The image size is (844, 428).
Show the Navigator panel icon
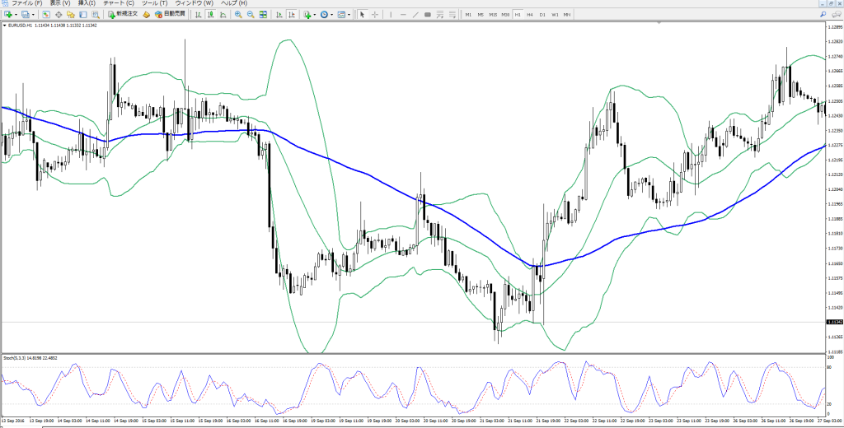pyautogui.click(x=71, y=15)
